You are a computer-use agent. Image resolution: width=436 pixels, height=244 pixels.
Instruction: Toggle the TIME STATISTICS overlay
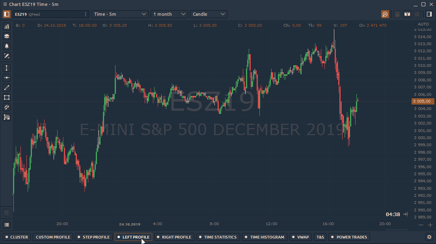218,237
